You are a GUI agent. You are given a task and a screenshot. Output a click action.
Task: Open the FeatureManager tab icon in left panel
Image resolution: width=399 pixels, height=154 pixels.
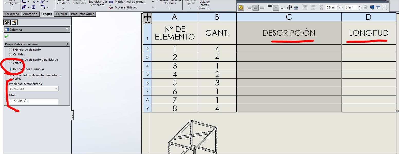click(7, 22)
